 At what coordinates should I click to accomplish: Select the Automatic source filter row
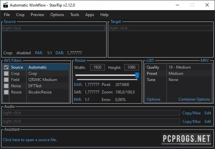click(36, 67)
